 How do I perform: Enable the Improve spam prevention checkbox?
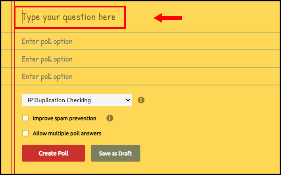click(25, 118)
